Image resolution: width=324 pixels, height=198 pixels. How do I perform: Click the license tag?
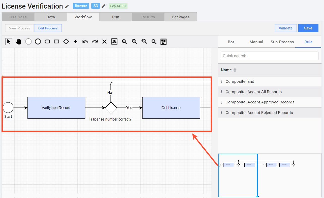[x=81, y=6]
